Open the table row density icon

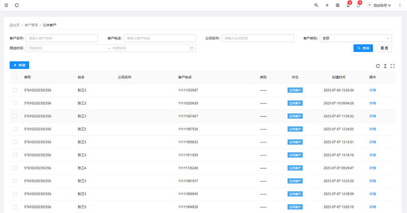click(385, 66)
